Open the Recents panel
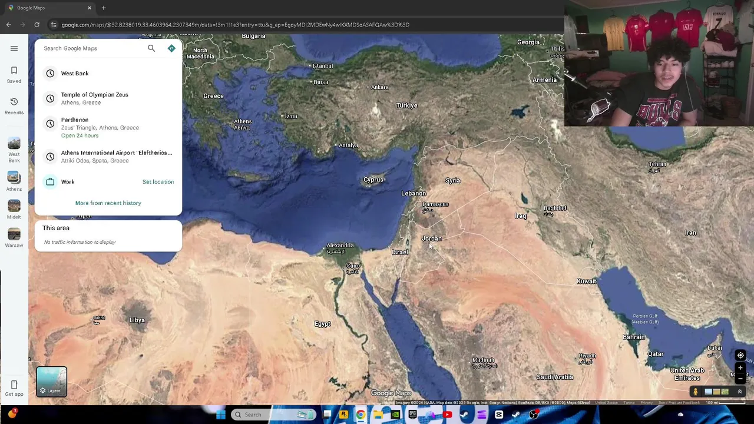 click(x=14, y=106)
